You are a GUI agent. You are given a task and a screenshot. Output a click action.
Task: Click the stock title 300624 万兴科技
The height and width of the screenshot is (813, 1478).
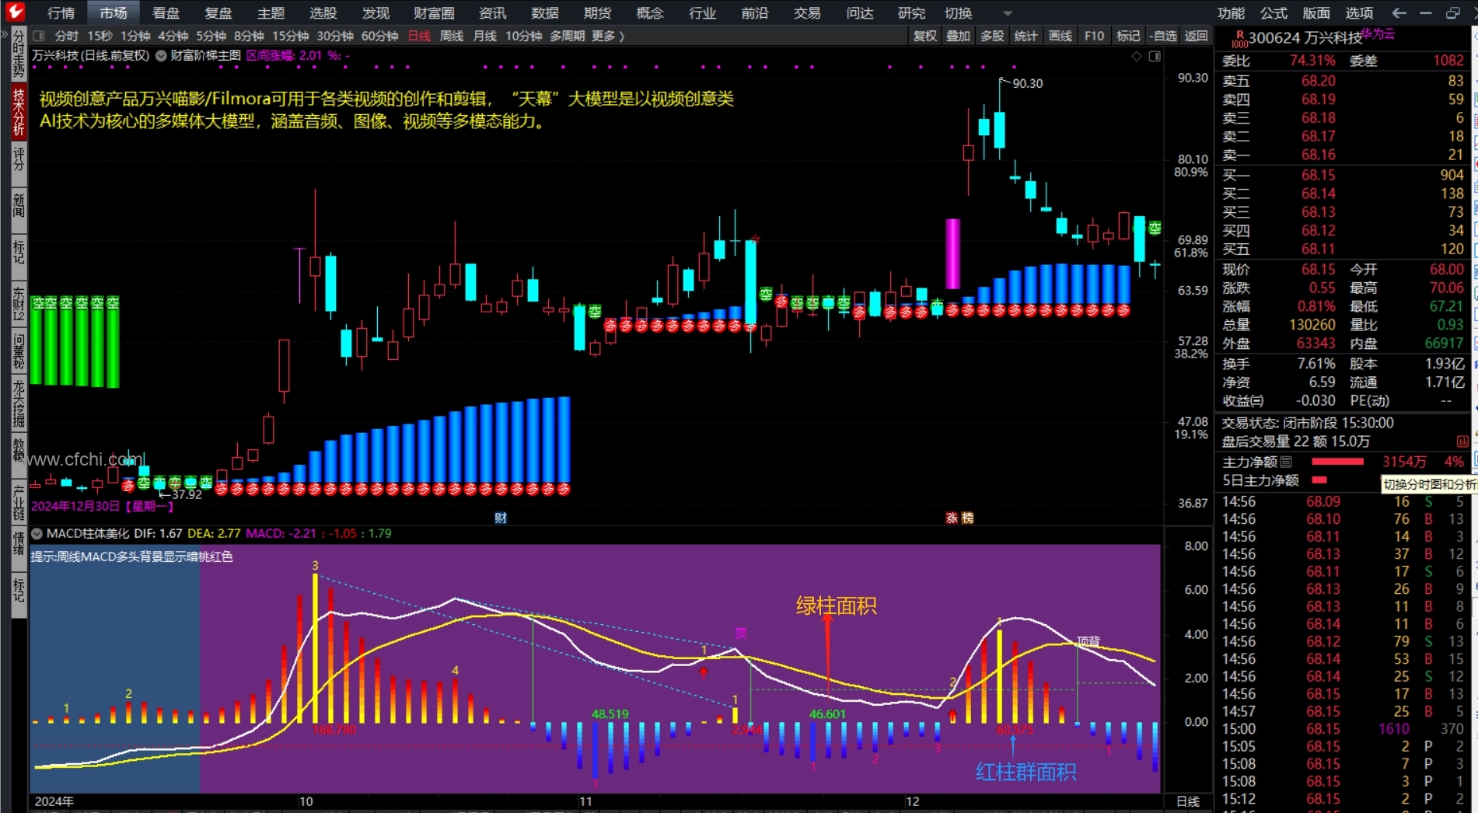pos(1305,38)
